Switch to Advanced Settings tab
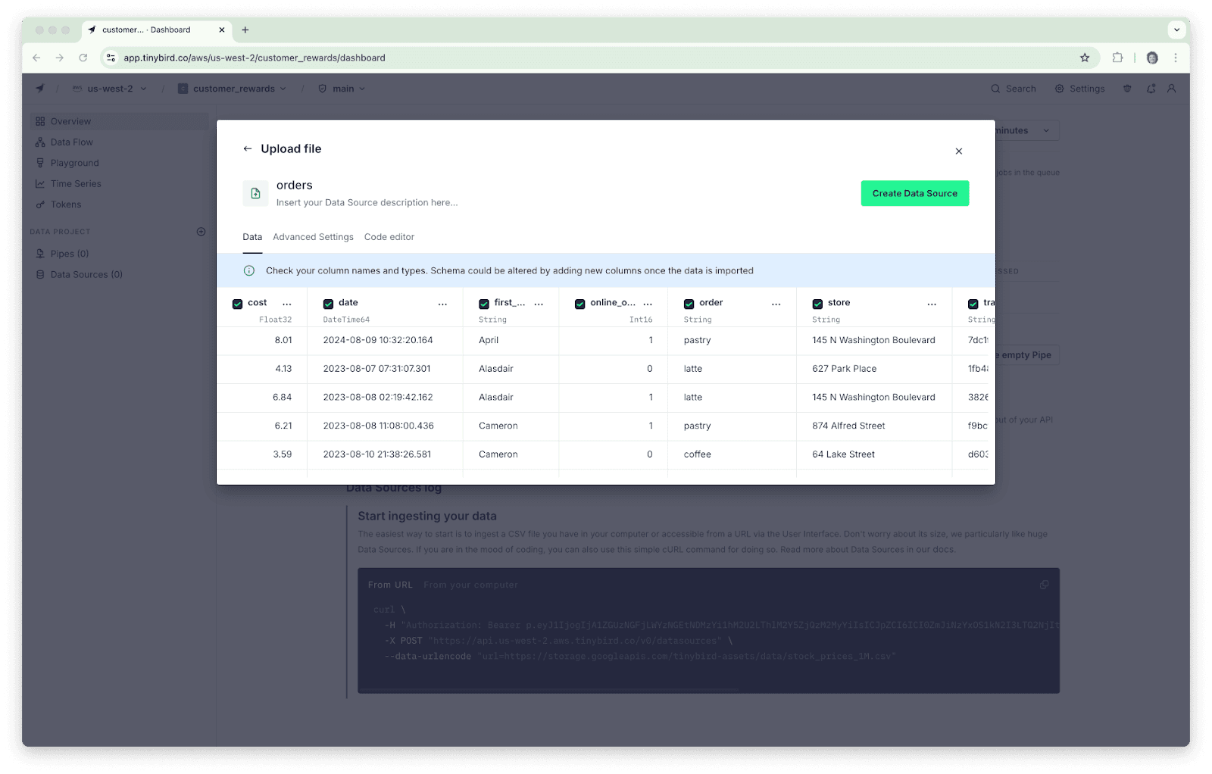1212x774 pixels. point(314,237)
